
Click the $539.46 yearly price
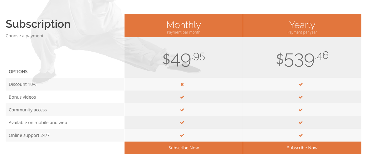302,59
